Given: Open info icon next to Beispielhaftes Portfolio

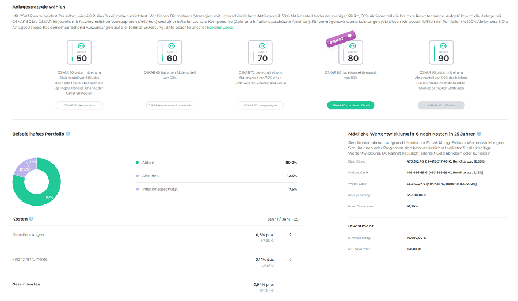Looking at the screenshot, I should 68,133.
